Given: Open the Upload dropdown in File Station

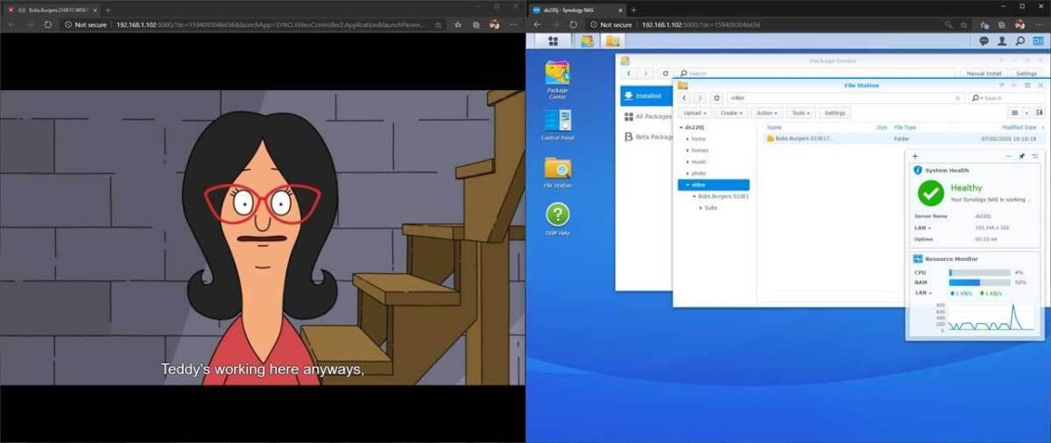Looking at the screenshot, I should point(695,113).
